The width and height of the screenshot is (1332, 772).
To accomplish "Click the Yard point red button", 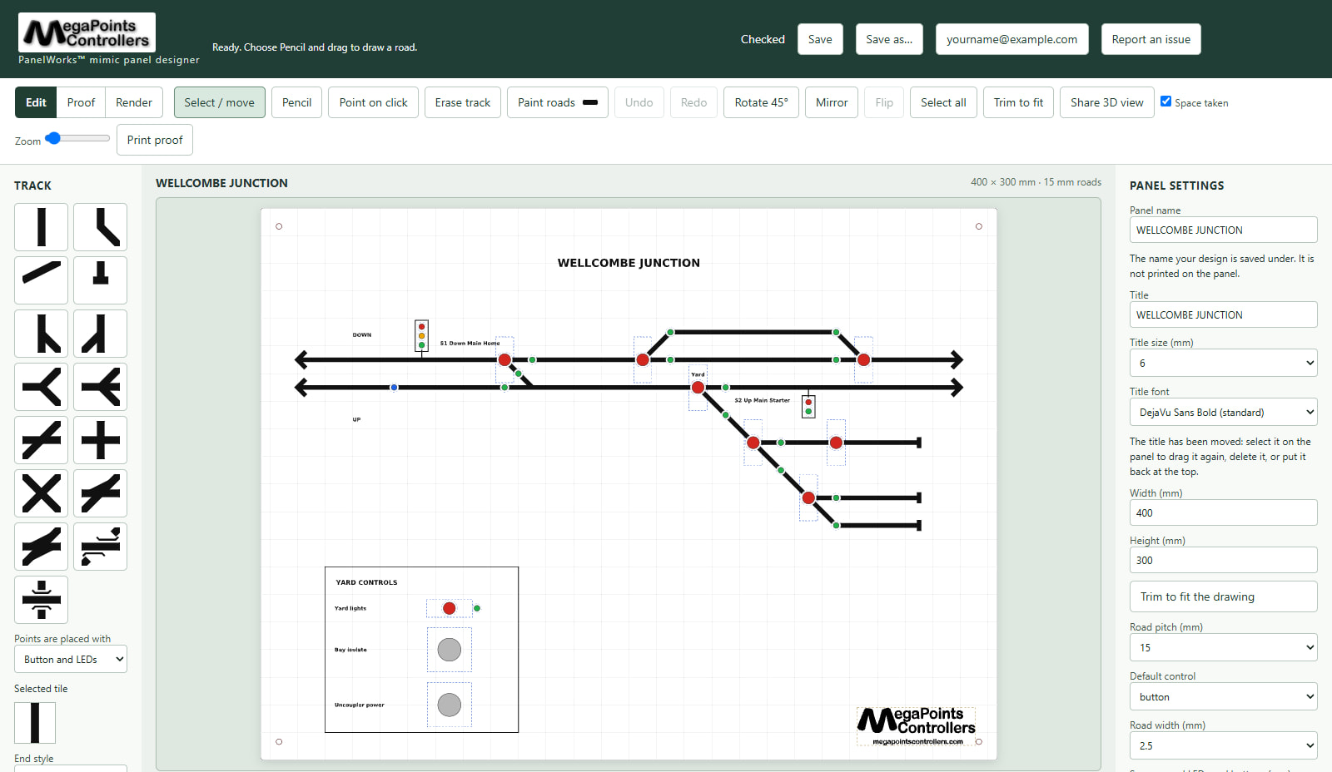I will pyautogui.click(x=698, y=388).
